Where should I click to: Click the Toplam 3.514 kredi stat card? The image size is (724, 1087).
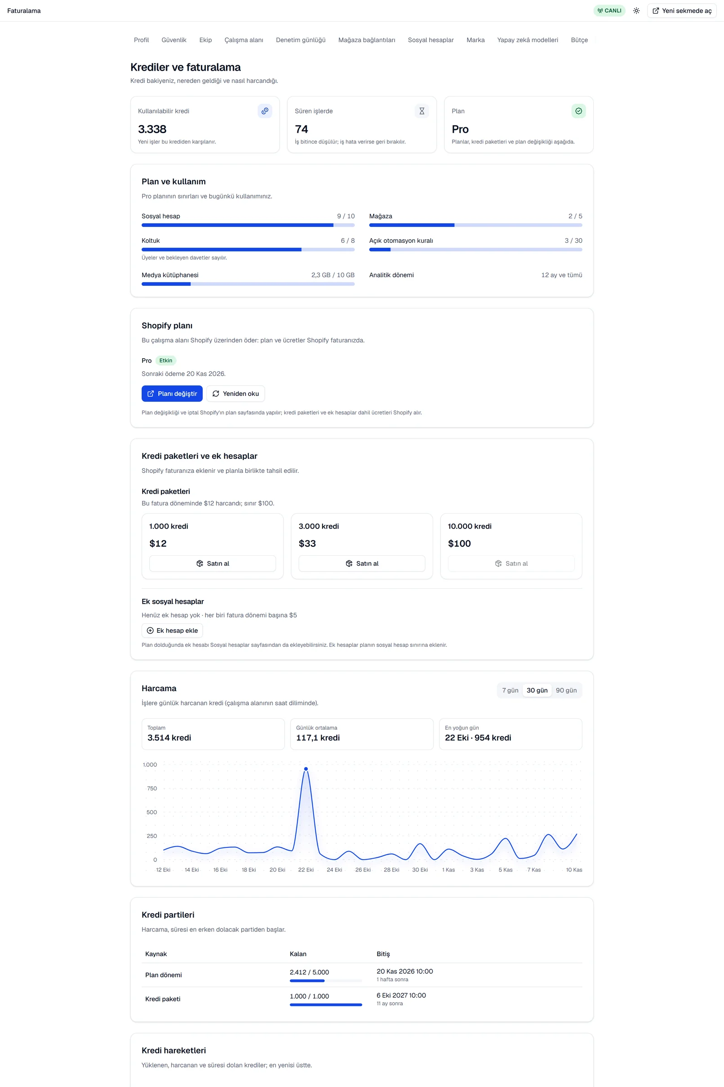[x=213, y=734]
